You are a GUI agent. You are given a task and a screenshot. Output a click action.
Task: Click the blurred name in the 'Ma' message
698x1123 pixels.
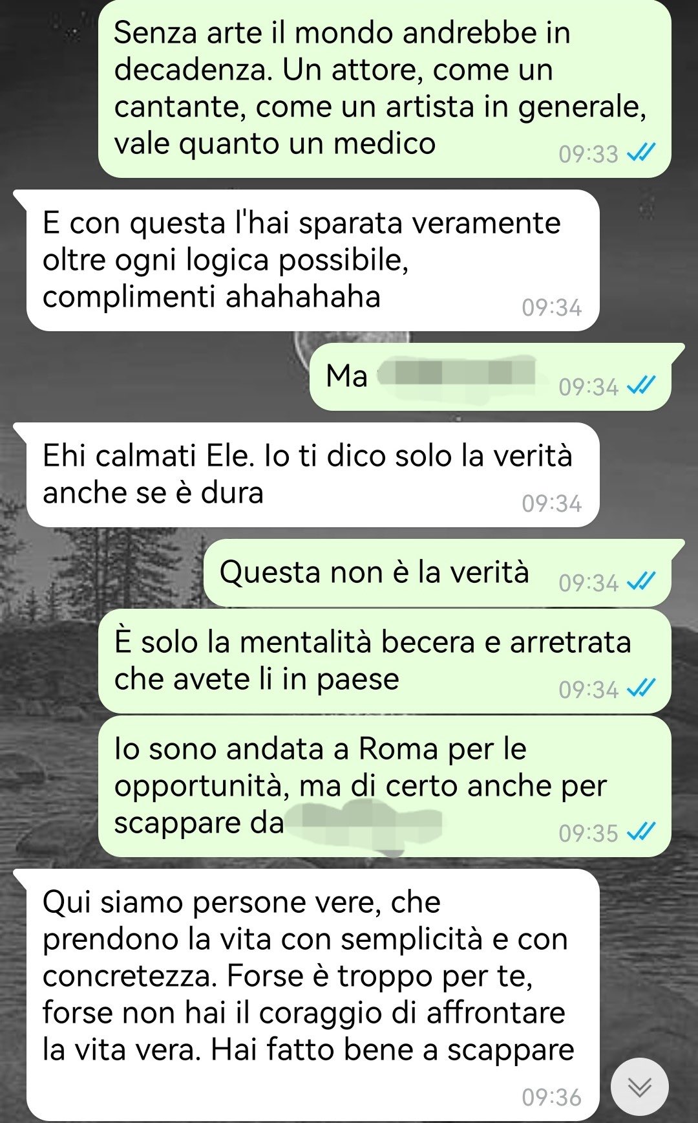pos(458,375)
